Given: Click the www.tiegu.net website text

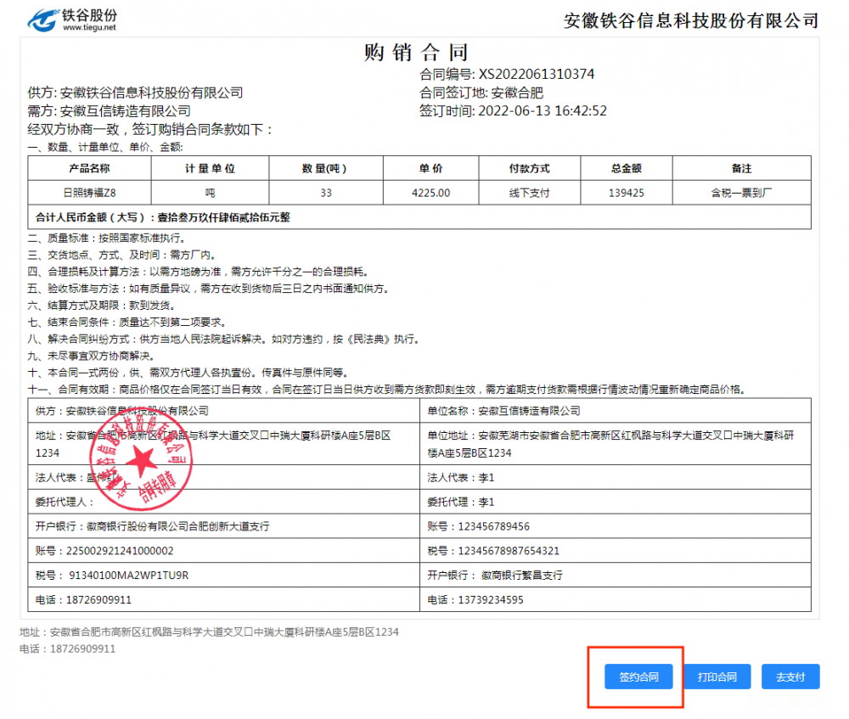Looking at the screenshot, I should [90, 27].
